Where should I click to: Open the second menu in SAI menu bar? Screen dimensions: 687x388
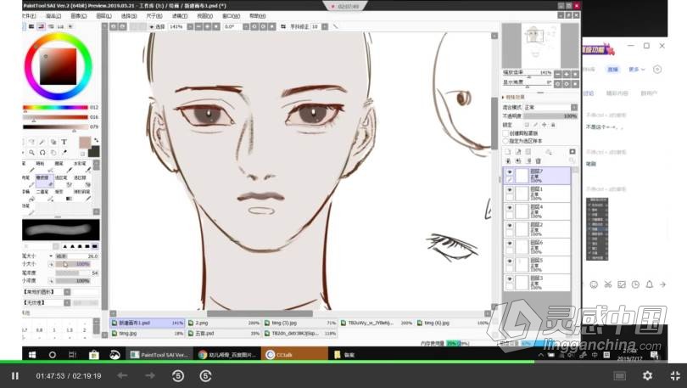pyautogui.click(x=53, y=16)
